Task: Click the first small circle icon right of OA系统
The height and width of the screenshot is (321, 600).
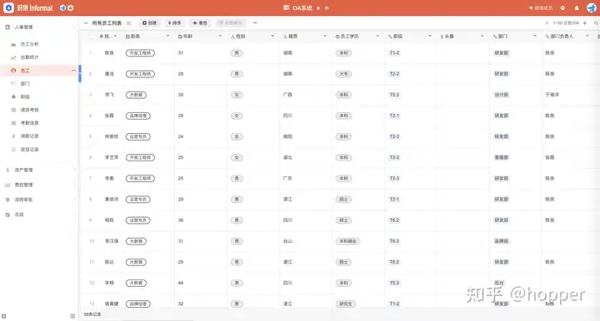Action: 318,8
